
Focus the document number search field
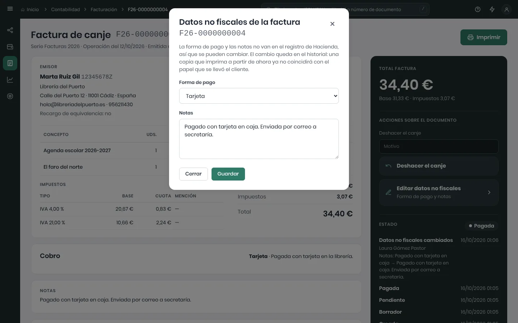(x=345, y=9)
